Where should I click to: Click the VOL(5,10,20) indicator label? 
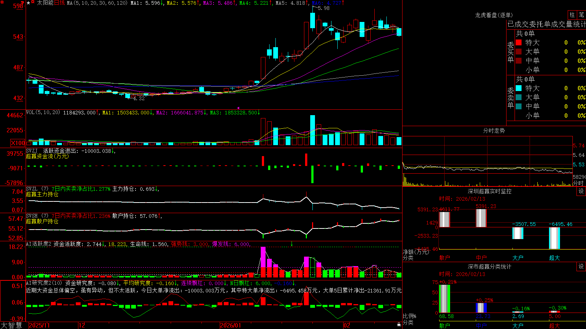click(x=43, y=113)
